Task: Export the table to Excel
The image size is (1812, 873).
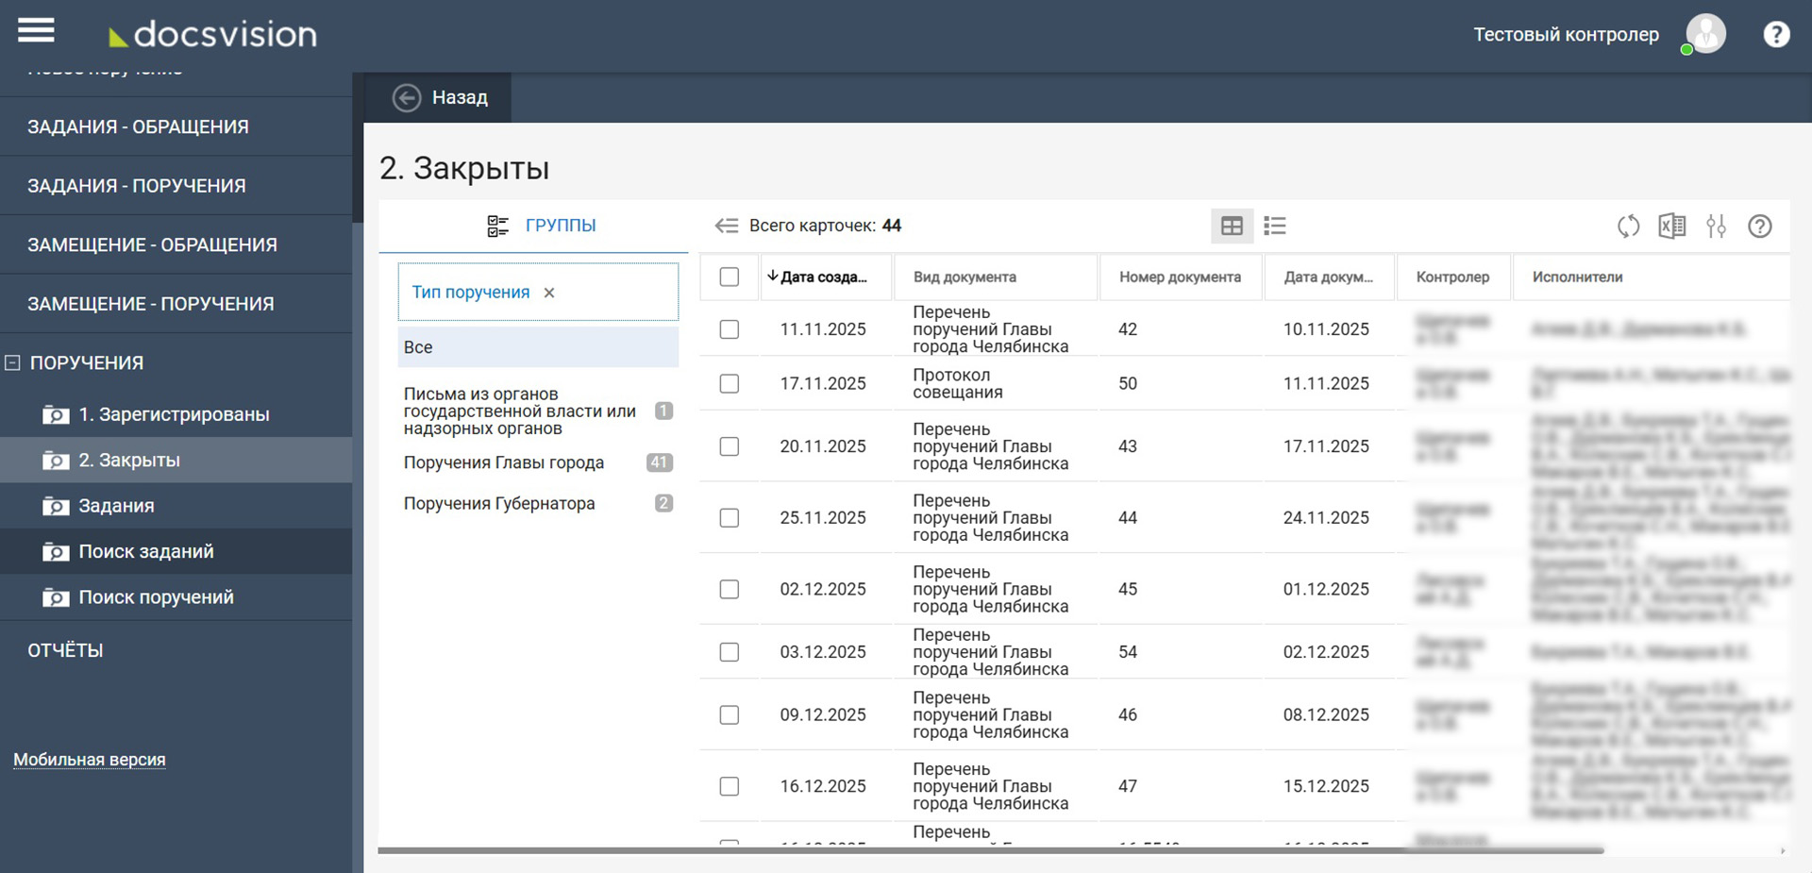Action: (x=1672, y=227)
